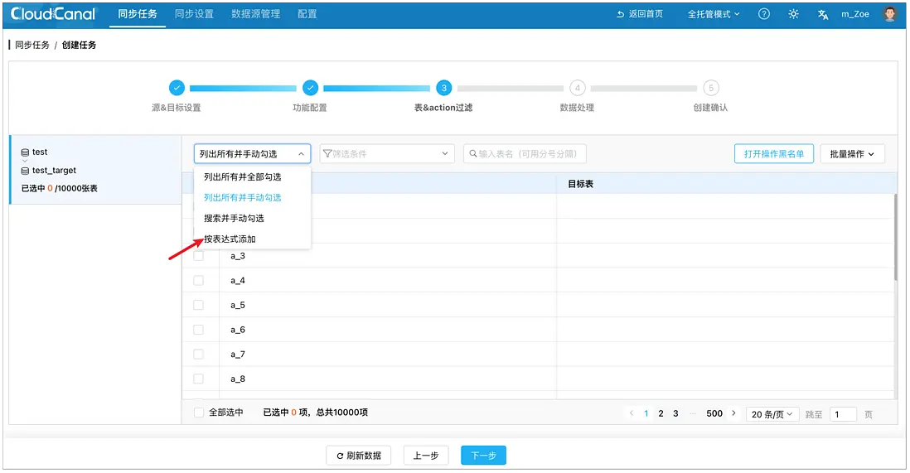This screenshot has width=910, height=473.
Task: Go to page 500 in pagination
Action: (714, 413)
